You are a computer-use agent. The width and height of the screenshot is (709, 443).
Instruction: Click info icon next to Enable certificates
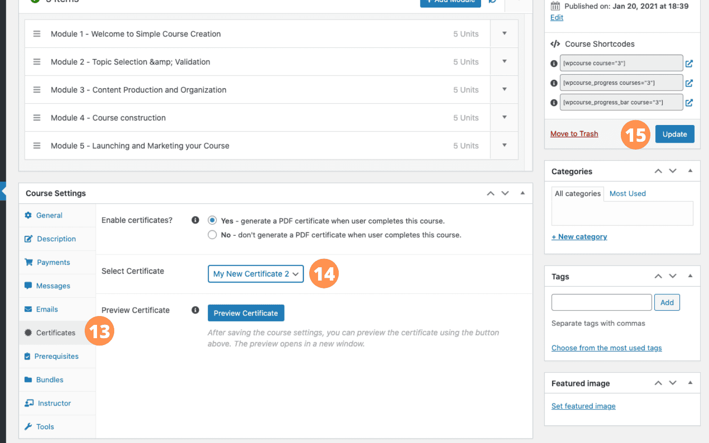click(195, 220)
